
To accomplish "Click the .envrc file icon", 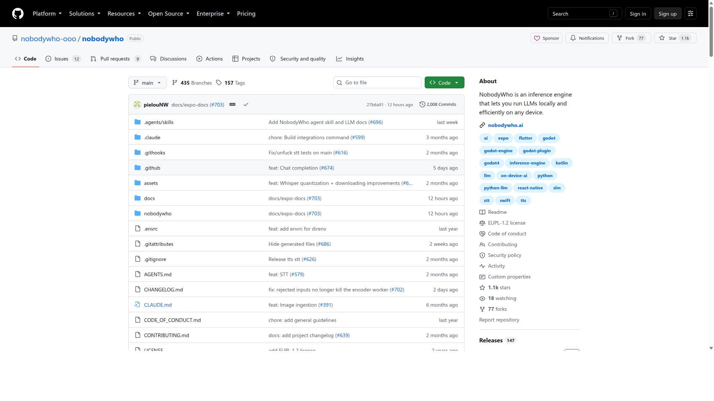I will (x=138, y=229).
